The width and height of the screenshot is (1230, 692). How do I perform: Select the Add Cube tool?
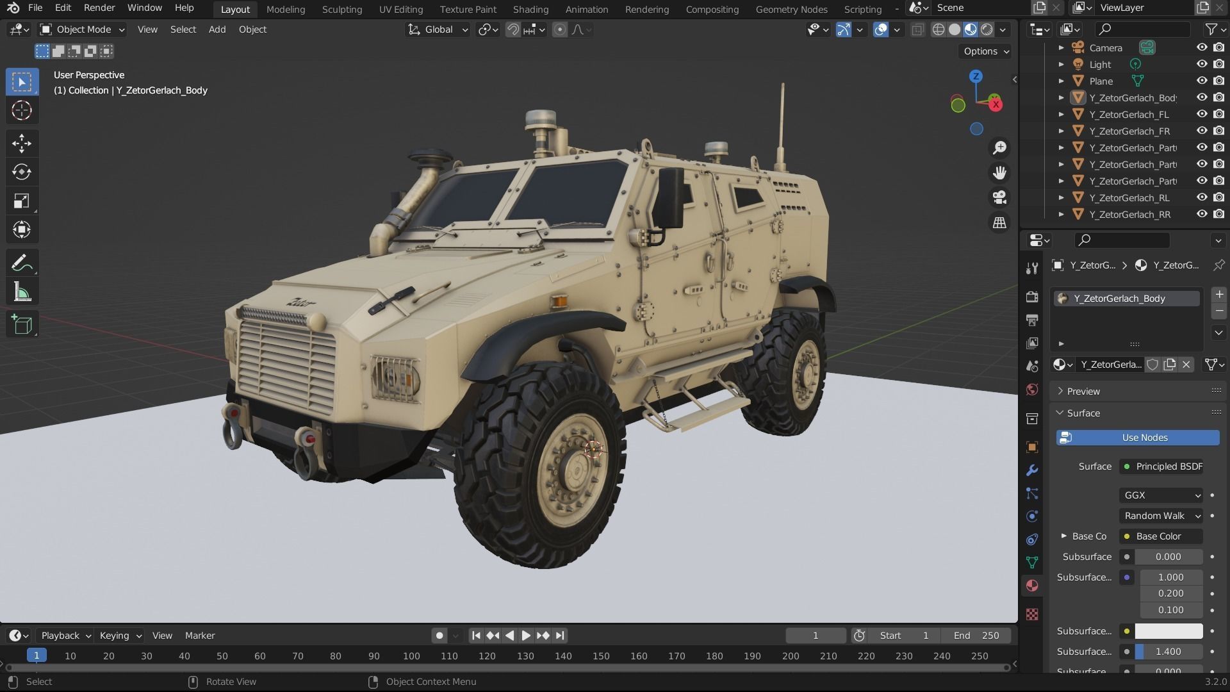tap(22, 325)
